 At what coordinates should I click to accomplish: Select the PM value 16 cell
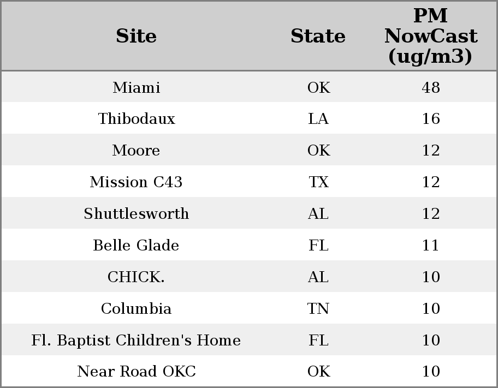(x=430, y=119)
